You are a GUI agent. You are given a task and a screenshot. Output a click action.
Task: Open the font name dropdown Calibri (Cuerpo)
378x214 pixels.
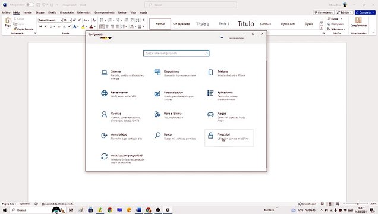tap(61, 20)
